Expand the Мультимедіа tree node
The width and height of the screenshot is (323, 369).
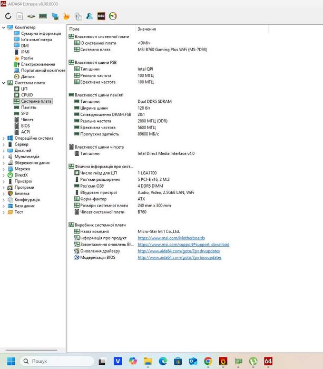(x=4, y=157)
